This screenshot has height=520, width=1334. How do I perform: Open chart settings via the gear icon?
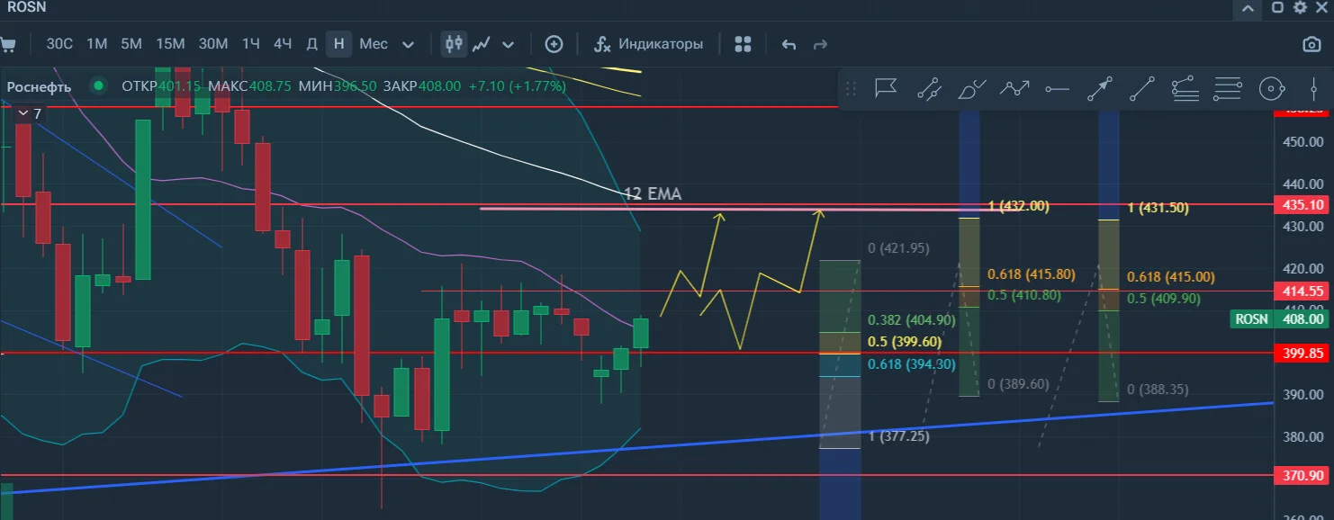pyautogui.click(x=1300, y=7)
